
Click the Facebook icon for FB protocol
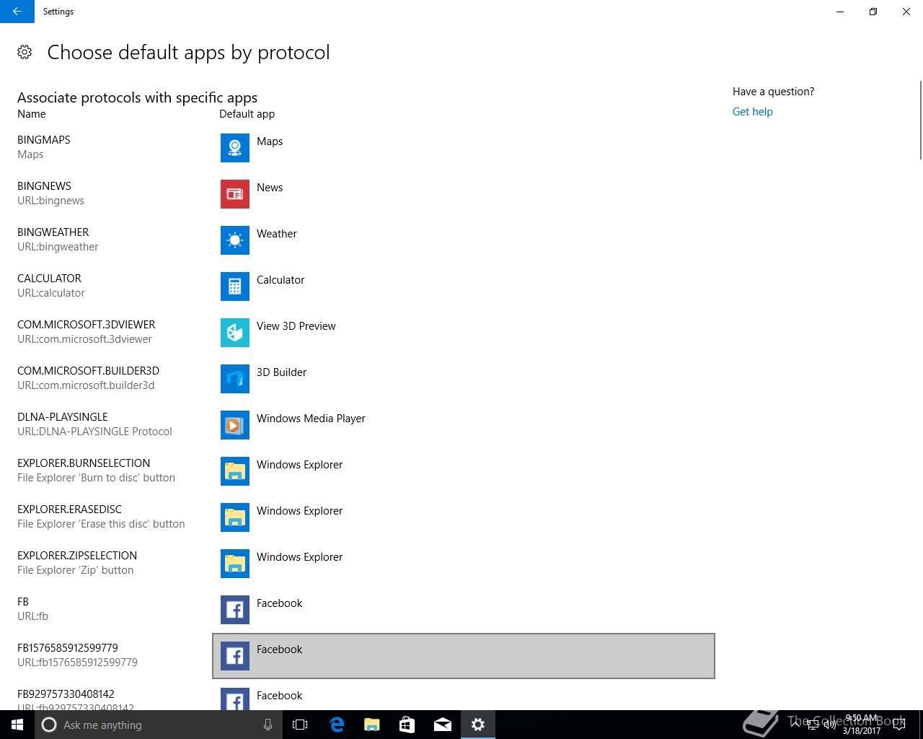(x=235, y=610)
